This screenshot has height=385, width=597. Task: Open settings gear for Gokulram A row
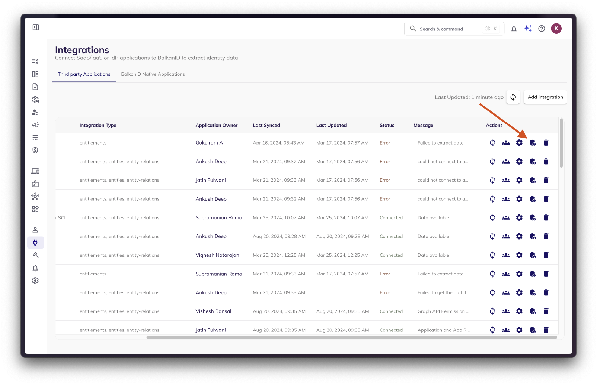(x=519, y=143)
